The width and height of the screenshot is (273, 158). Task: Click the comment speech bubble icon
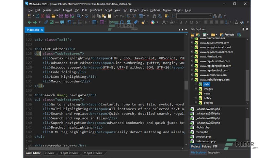coord(62,22)
